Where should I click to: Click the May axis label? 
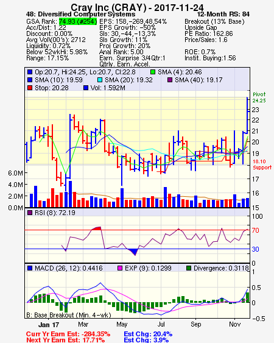tap(122, 324)
